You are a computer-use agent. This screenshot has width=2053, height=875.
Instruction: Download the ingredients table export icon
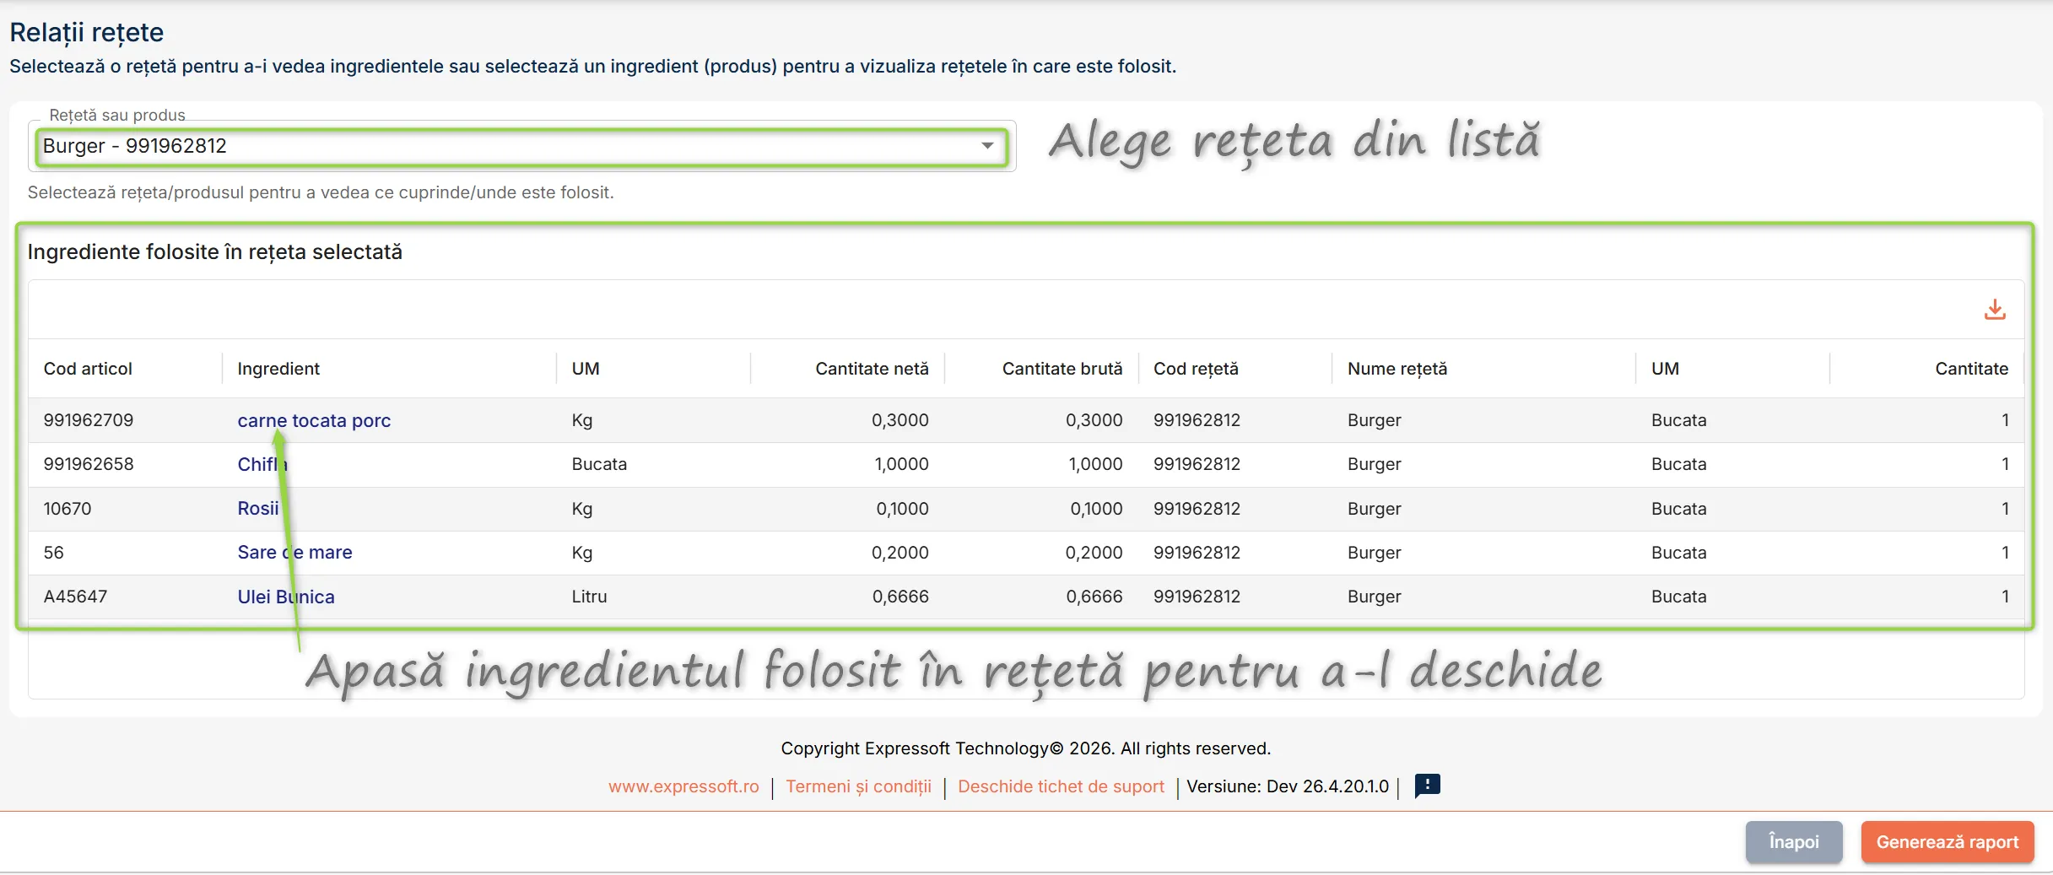click(x=1995, y=310)
